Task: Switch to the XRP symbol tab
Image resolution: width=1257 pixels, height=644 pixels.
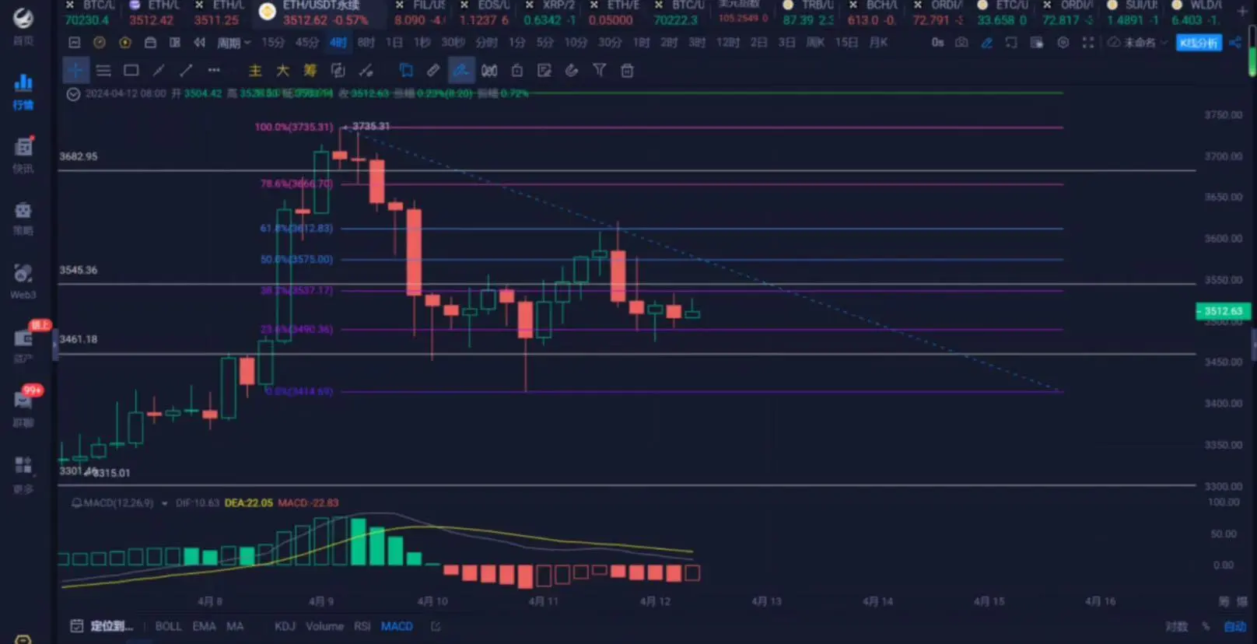Action: [x=549, y=12]
